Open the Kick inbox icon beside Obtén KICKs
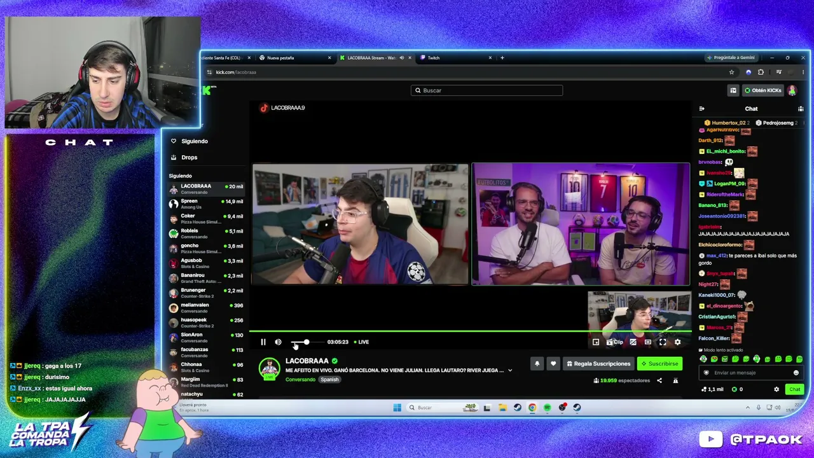The height and width of the screenshot is (458, 814). click(x=733, y=90)
